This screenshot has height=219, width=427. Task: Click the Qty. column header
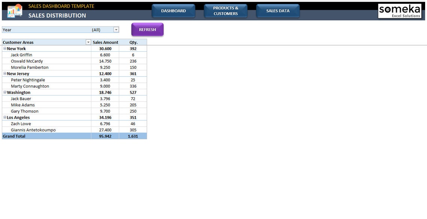pos(133,42)
